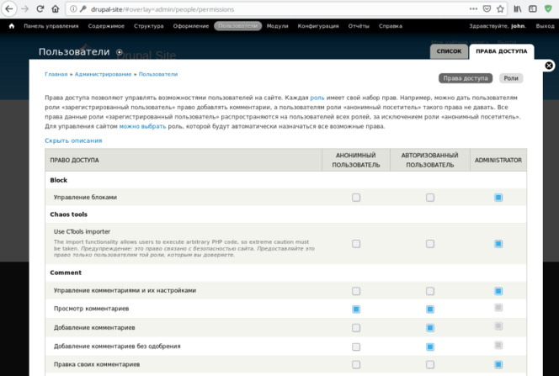Image resolution: width=559 pixels, height=376 pixels.
Task: Open the Конфигурация admin menu item
Action: [x=318, y=26]
